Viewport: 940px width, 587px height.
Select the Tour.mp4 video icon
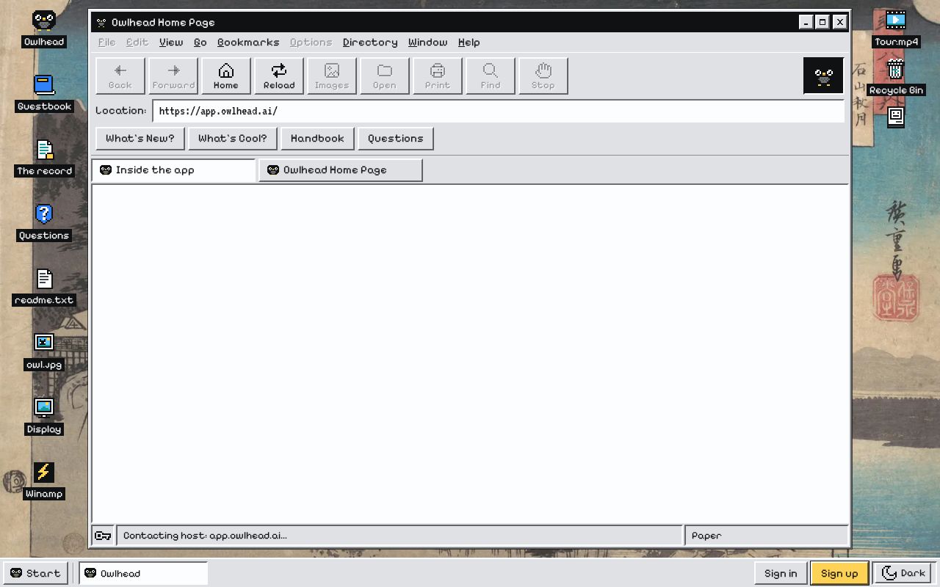(896, 20)
